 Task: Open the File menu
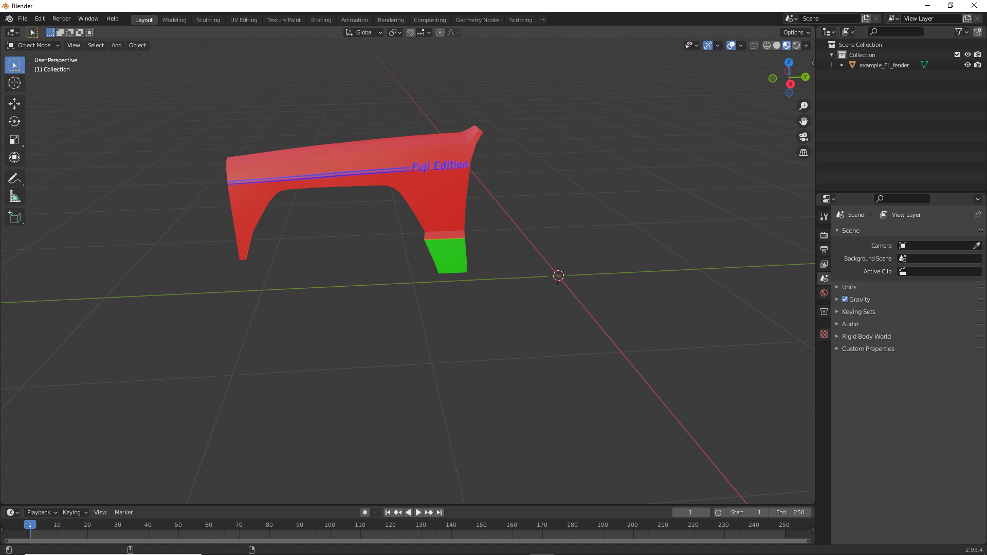tap(23, 18)
